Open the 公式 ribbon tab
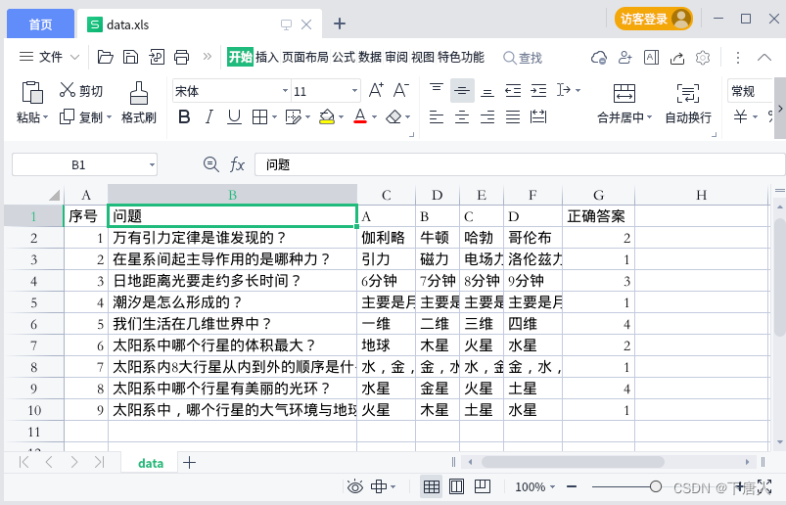The width and height of the screenshot is (786, 505). click(344, 57)
